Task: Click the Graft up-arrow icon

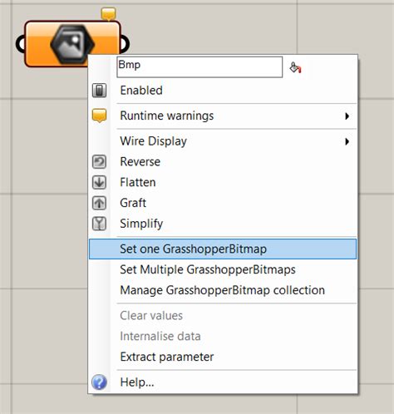Action: 99,203
